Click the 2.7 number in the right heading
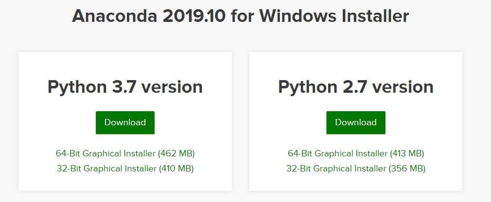 coord(355,87)
